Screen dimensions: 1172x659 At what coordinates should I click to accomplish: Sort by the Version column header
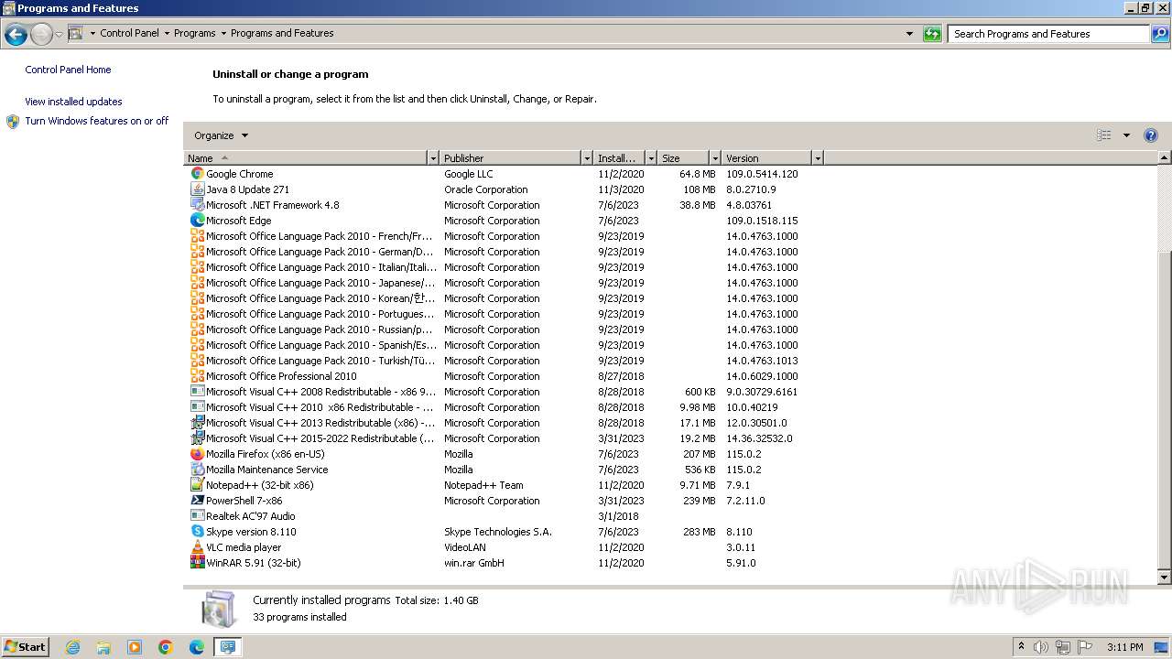[x=767, y=158]
